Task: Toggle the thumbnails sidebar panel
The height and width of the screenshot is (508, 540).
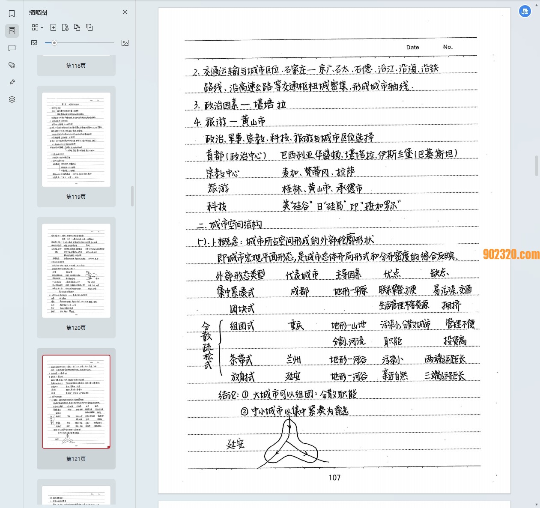Action: [x=12, y=31]
